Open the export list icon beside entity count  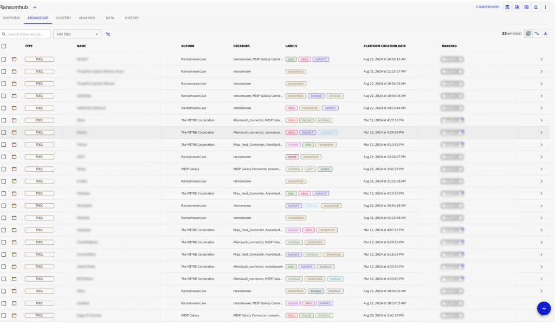(546, 33)
